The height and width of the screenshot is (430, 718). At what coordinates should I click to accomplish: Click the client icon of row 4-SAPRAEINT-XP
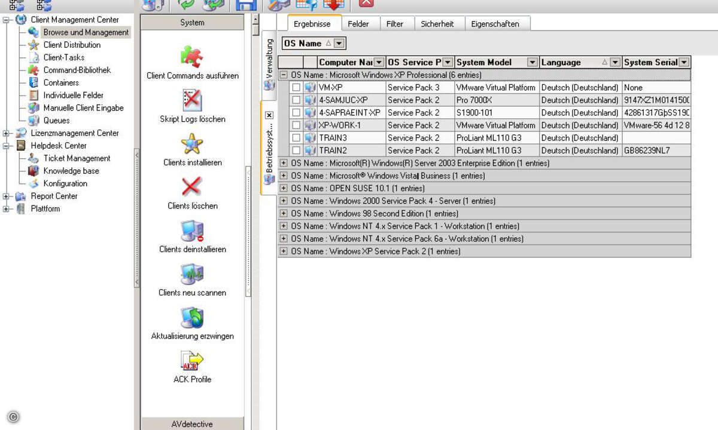coord(310,112)
